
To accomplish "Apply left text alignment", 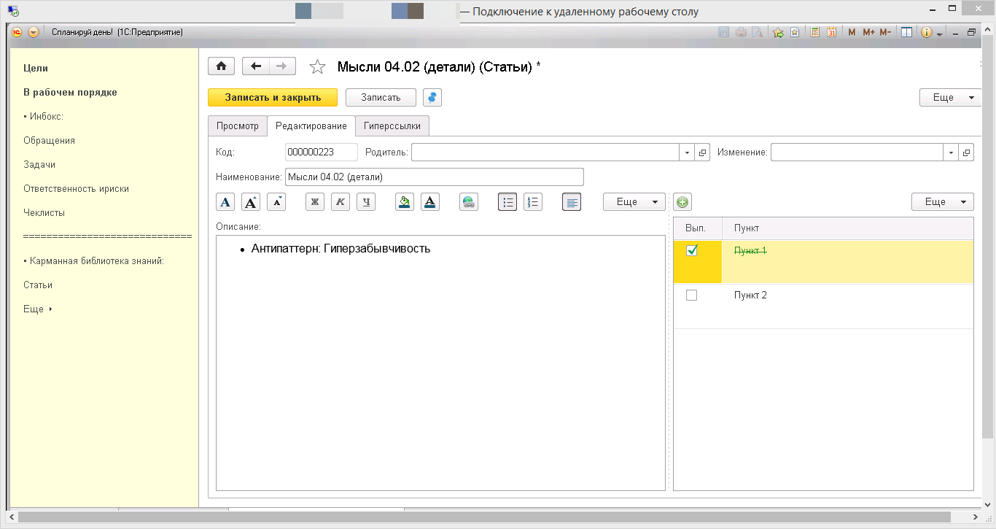I will point(572,202).
